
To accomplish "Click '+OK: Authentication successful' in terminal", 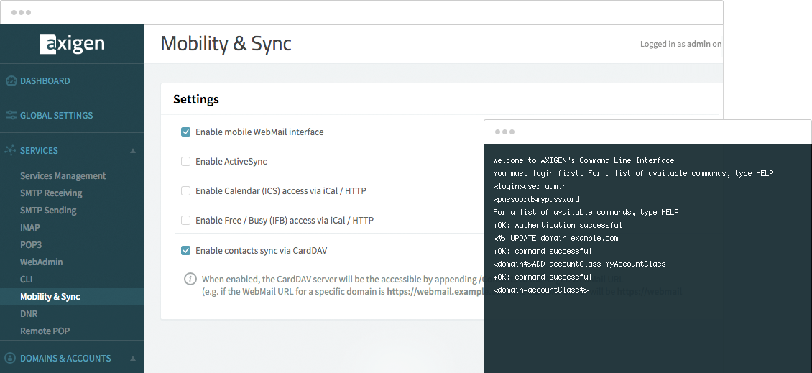I will pos(558,226).
